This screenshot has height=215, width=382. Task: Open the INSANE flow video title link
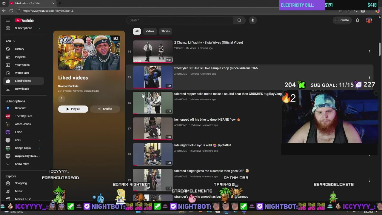point(207,119)
